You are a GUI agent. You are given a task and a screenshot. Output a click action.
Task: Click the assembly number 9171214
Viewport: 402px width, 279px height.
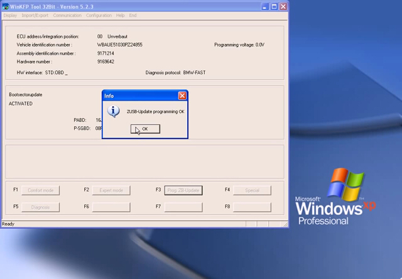coord(106,53)
